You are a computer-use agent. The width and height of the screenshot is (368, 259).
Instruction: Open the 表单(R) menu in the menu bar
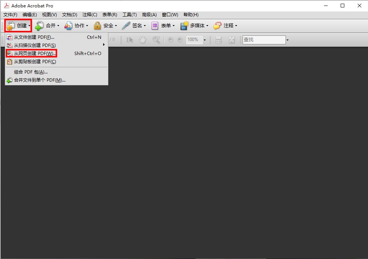click(x=109, y=15)
